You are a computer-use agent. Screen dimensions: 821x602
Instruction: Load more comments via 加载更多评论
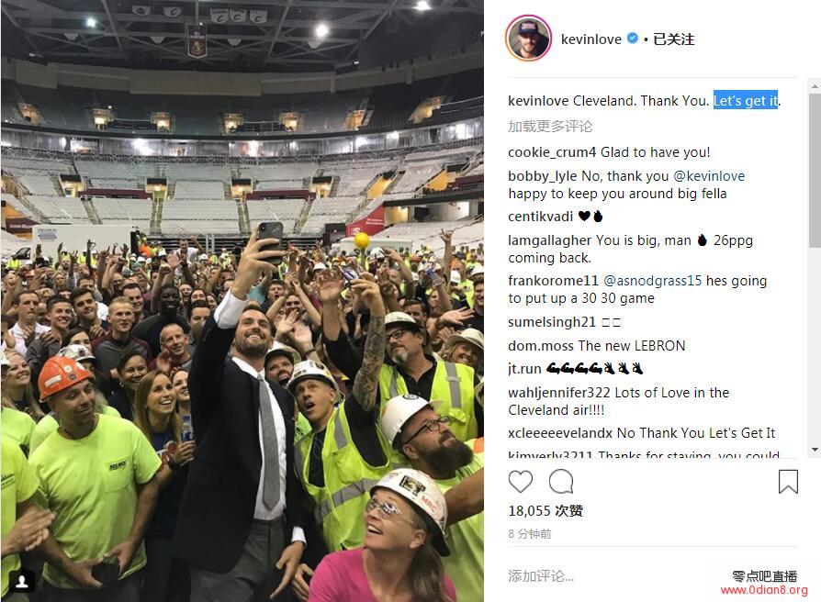pyautogui.click(x=550, y=126)
